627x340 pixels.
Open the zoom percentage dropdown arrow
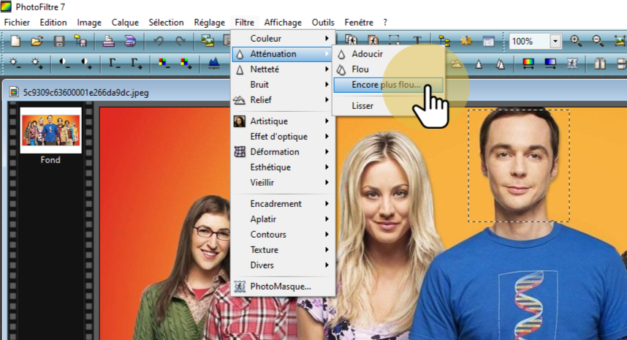(555, 41)
